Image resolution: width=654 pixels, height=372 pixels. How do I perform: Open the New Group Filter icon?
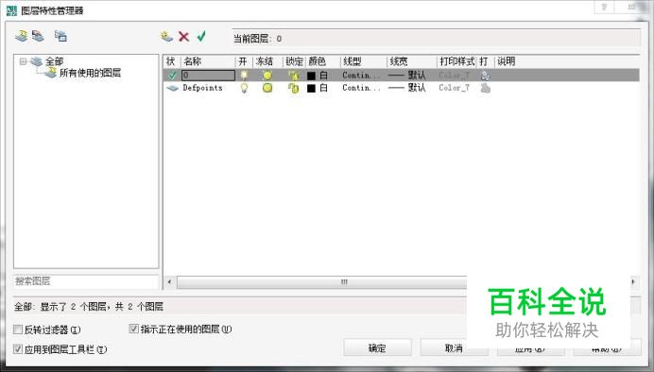tap(38, 36)
